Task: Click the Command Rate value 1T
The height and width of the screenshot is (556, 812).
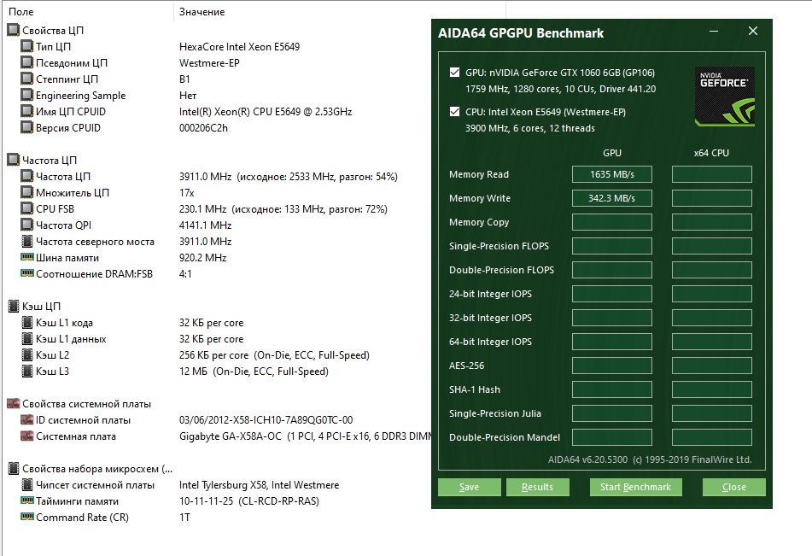Action: pyautogui.click(x=185, y=517)
